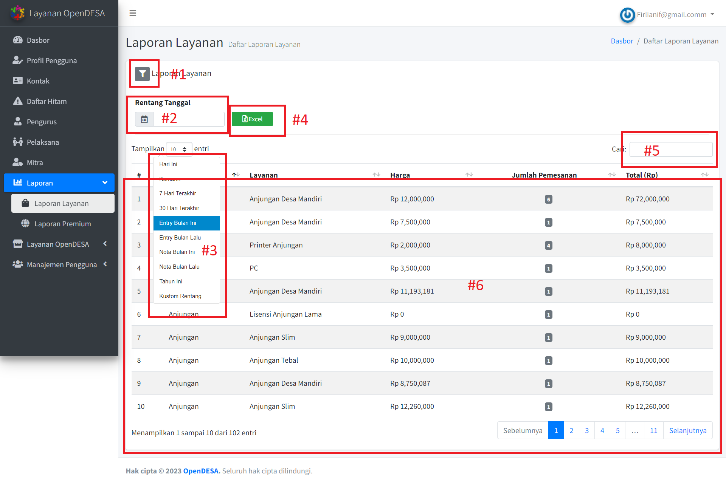The width and height of the screenshot is (726, 484).
Task: Click the Lisensi Anjungan Lama cell
Action: pyautogui.click(x=285, y=314)
